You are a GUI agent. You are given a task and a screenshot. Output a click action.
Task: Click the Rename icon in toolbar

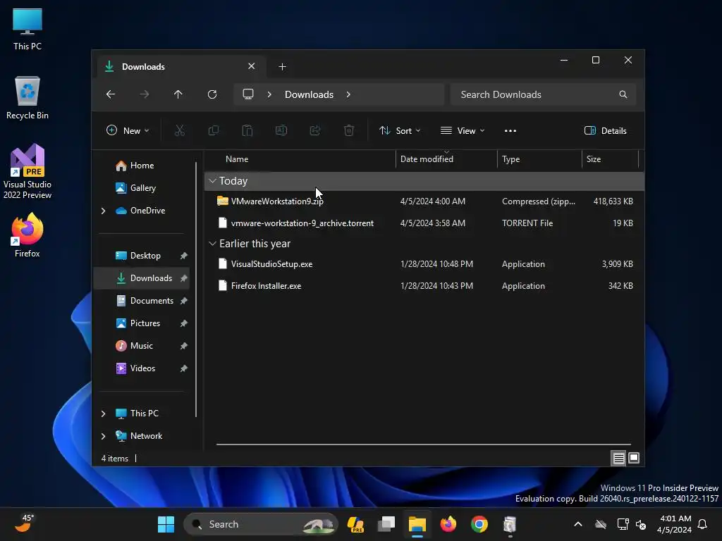(x=281, y=130)
